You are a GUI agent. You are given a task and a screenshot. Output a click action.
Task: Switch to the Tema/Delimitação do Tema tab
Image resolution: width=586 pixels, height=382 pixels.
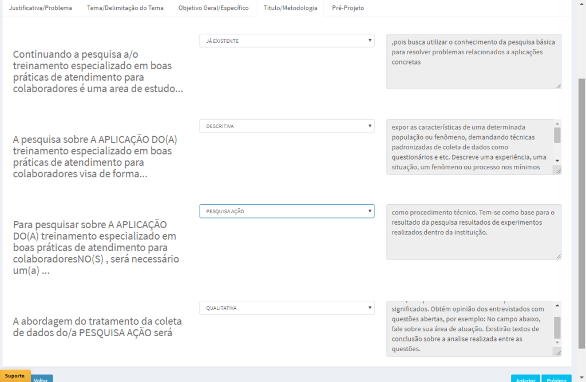coord(125,9)
